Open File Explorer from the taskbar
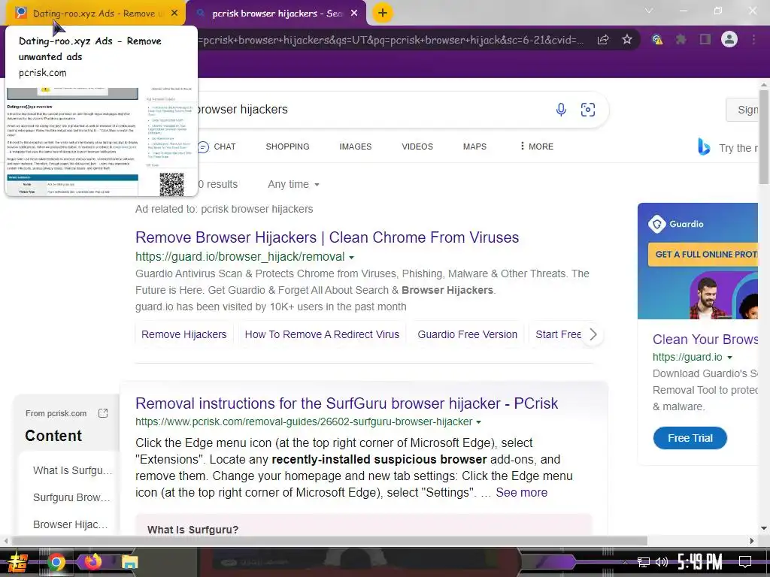Screen dimensions: 770x577 (129, 562)
